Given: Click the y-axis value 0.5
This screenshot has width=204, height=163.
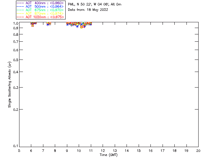Looking at the screenshot, I should coord(16,60).
